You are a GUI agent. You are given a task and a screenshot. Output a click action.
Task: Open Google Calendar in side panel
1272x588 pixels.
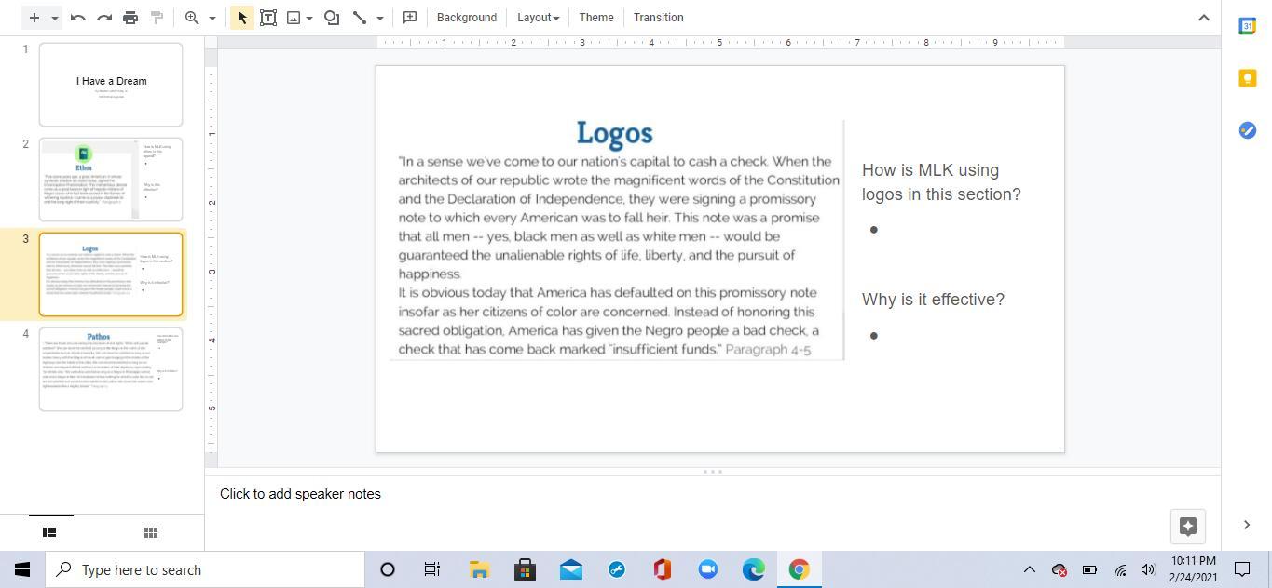[x=1247, y=26]
